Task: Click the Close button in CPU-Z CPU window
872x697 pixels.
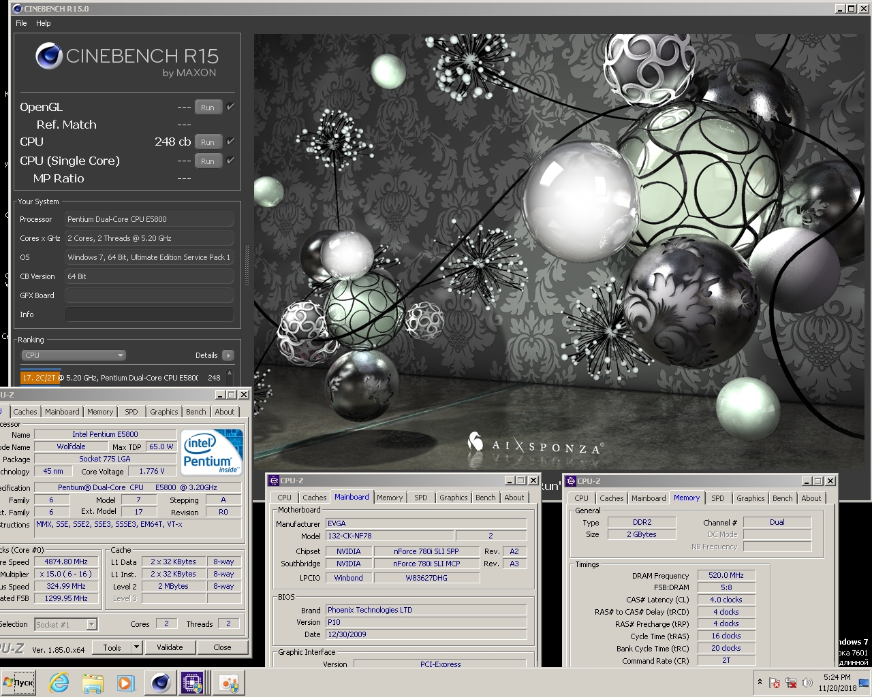Action: (x=222, y=647)
